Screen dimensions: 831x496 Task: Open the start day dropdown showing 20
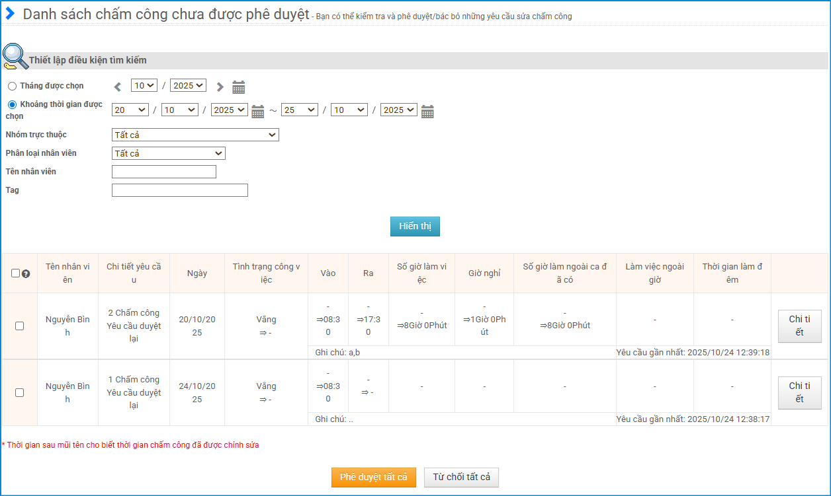click(x=130, y=110)
